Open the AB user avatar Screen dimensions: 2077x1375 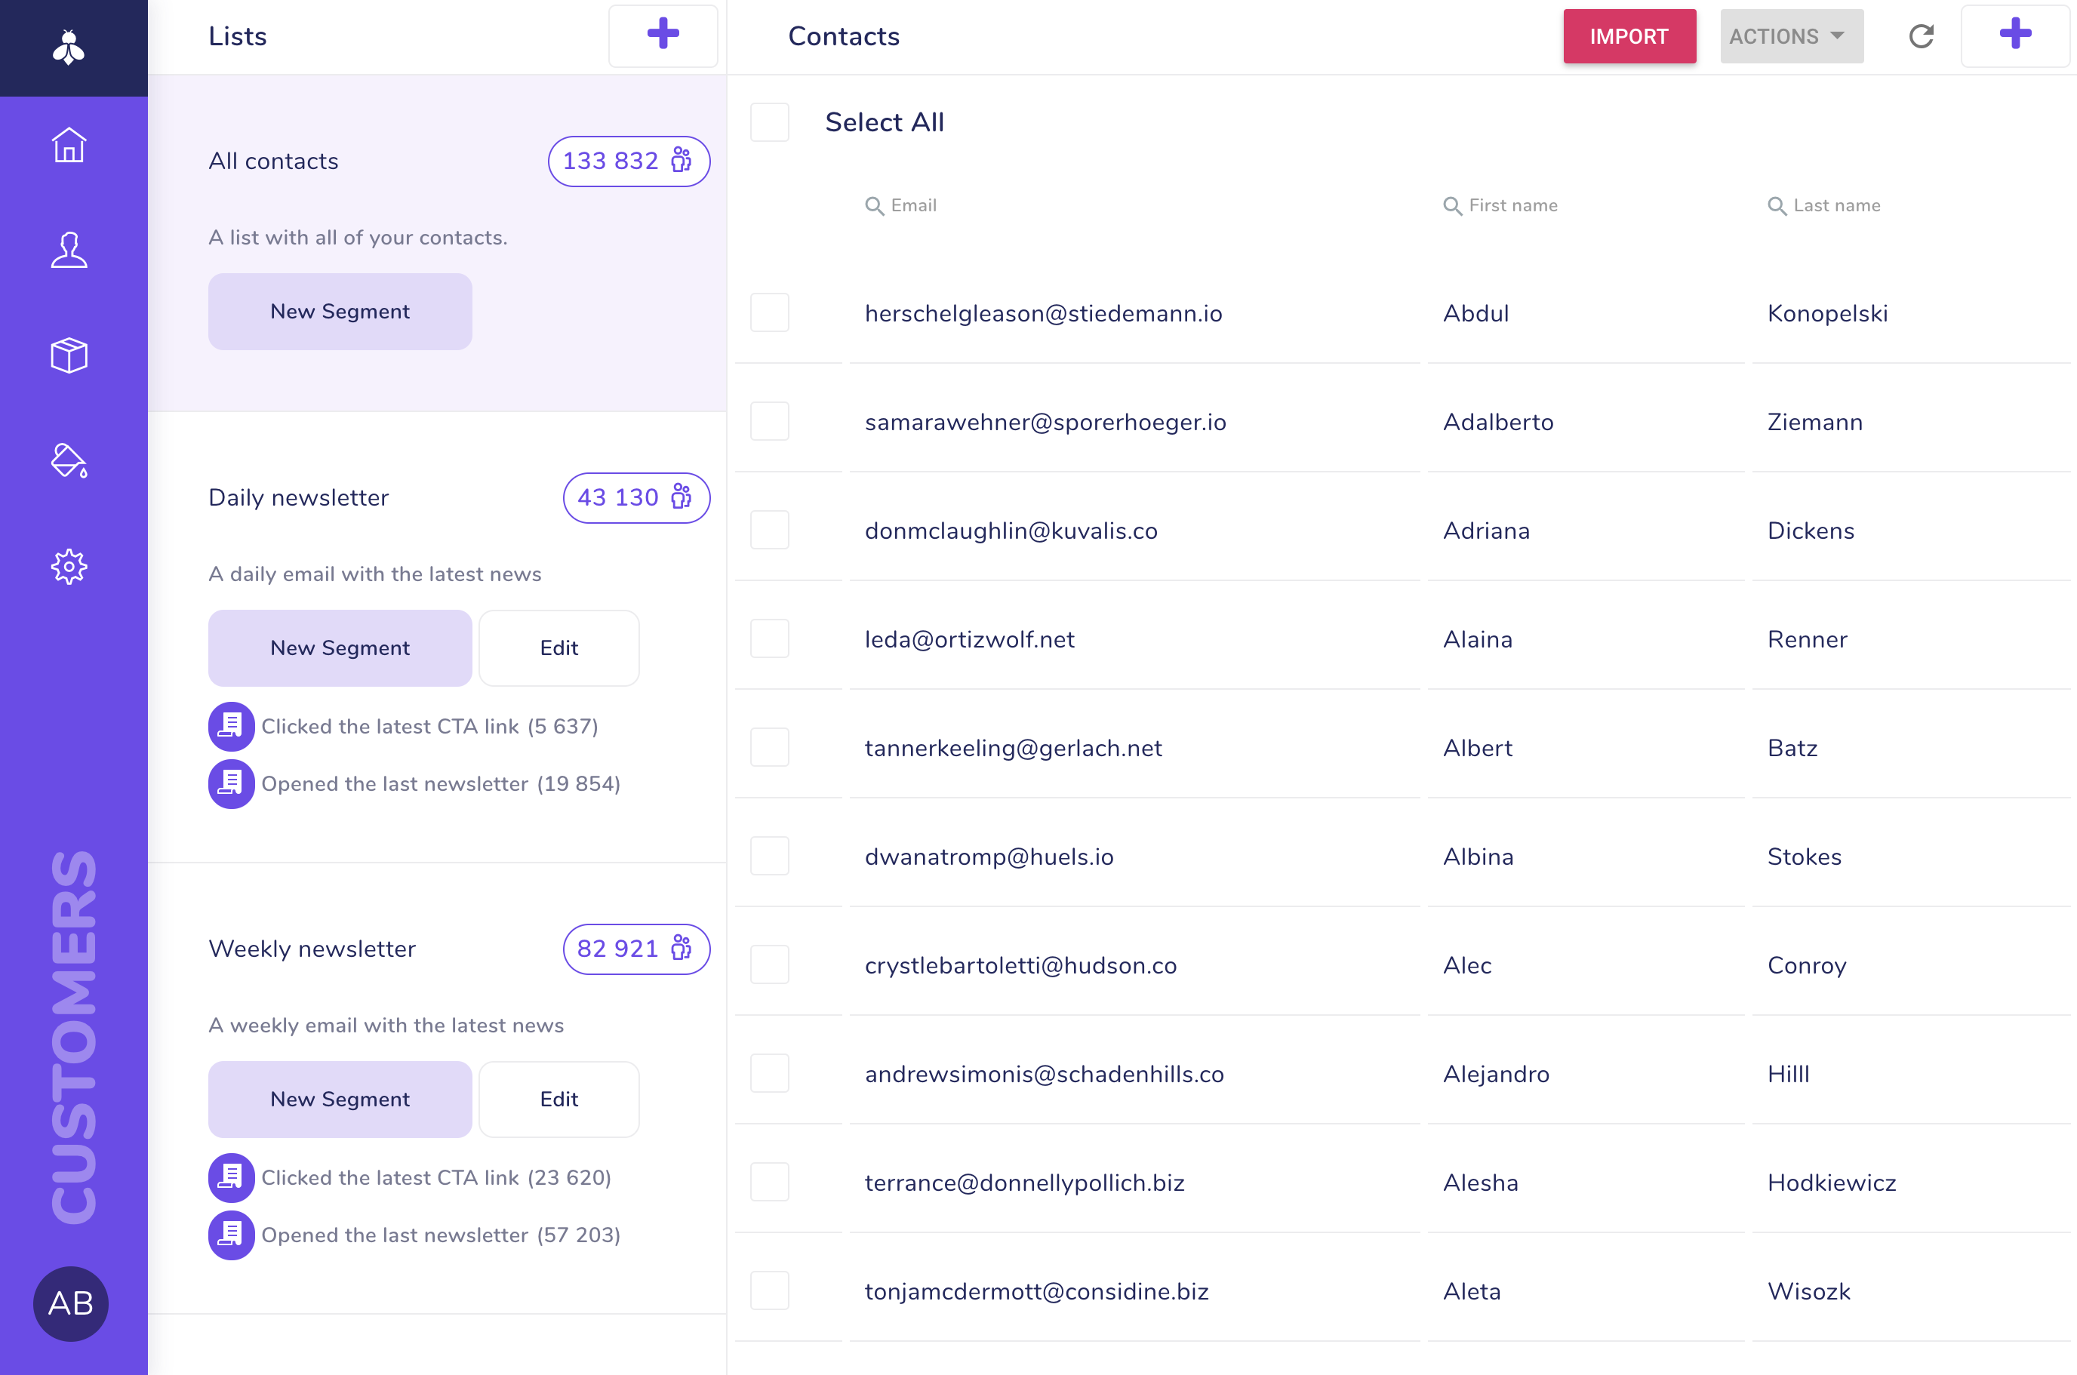[x=71, y=1303]
